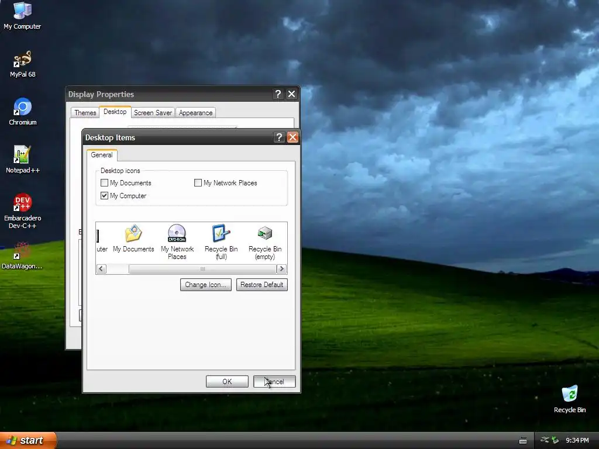Uncheck the My Computer checkbox

point(104,195)
